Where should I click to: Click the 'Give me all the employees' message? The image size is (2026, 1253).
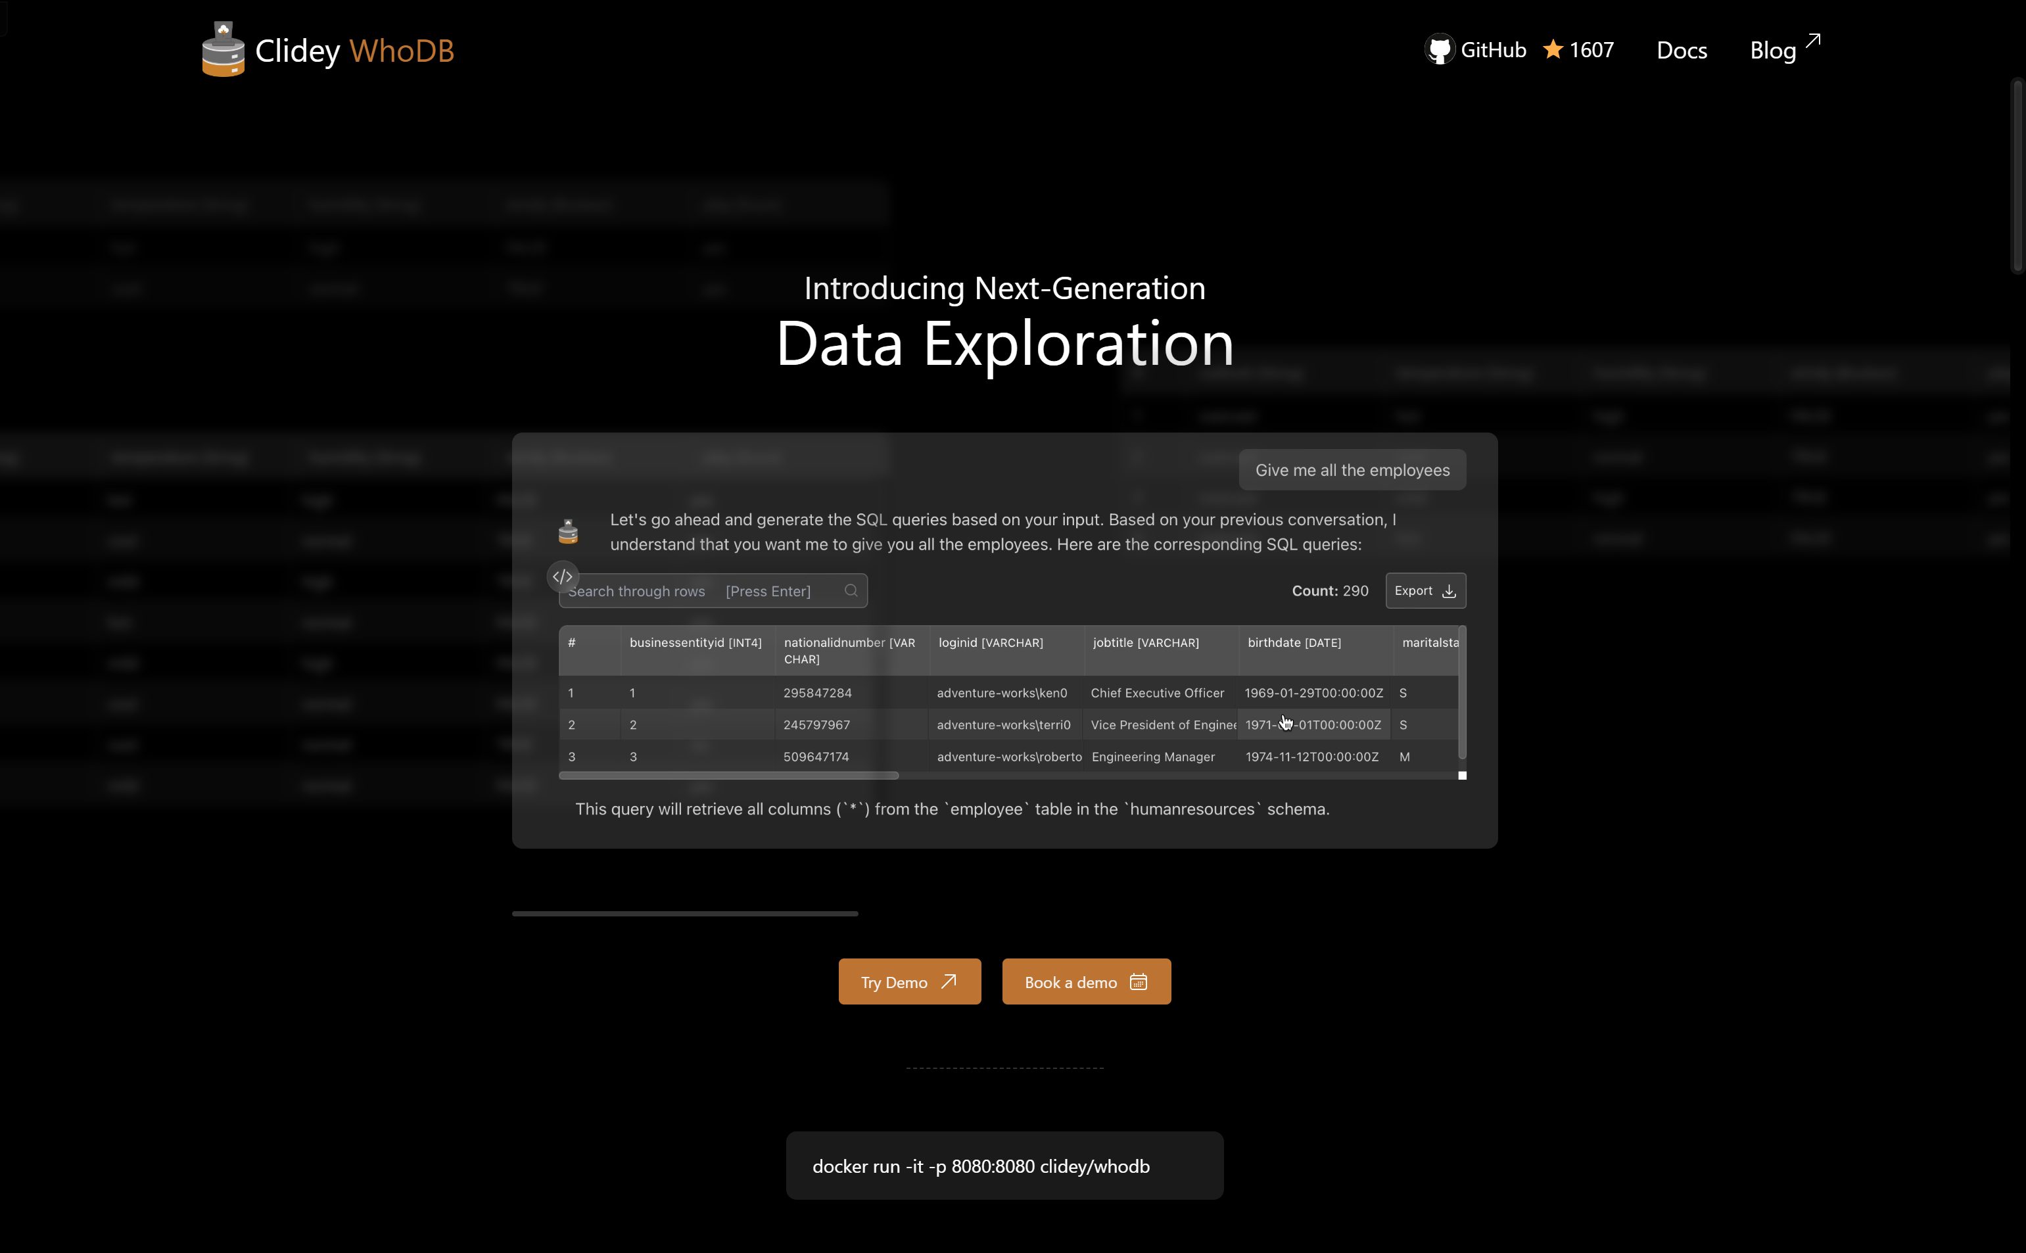[x=1352, y=470]
